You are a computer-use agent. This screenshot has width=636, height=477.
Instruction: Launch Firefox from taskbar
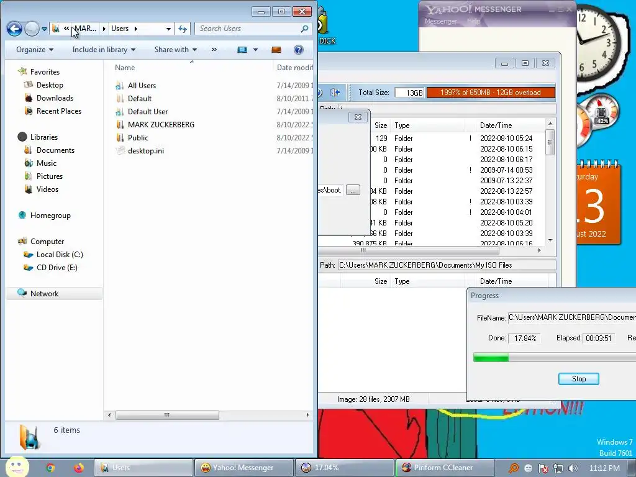click(78, 468)
